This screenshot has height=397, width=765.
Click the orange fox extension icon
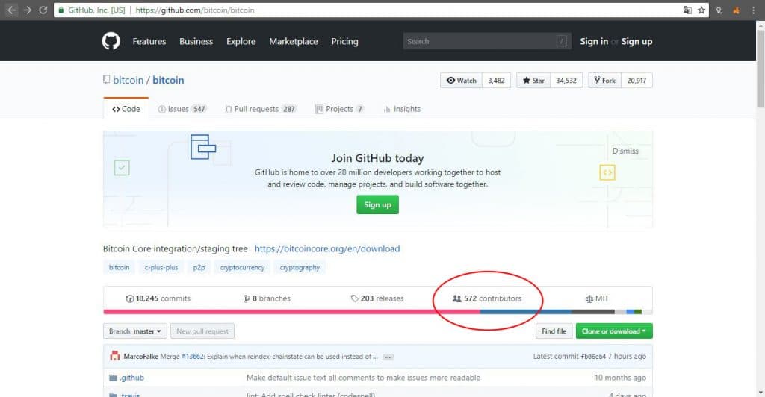736,10
